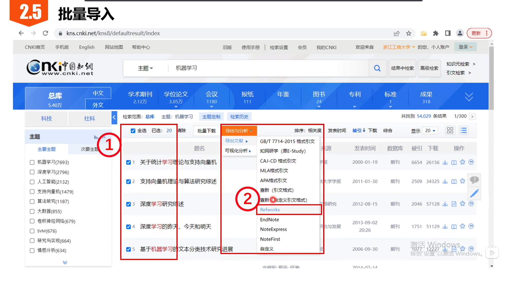Select the list view icon
The height and width of the screenshot is (284, 505).
click(463, 130)
